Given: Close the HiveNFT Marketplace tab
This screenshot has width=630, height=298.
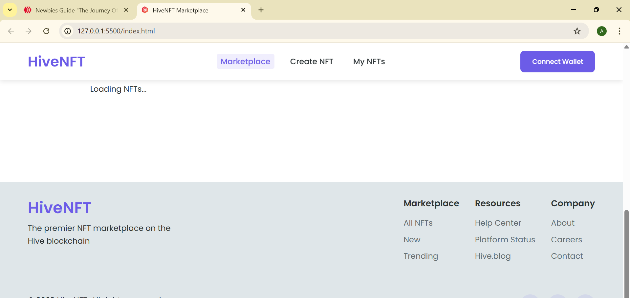Looking at the screenshot, I should [x=243, y=10].
